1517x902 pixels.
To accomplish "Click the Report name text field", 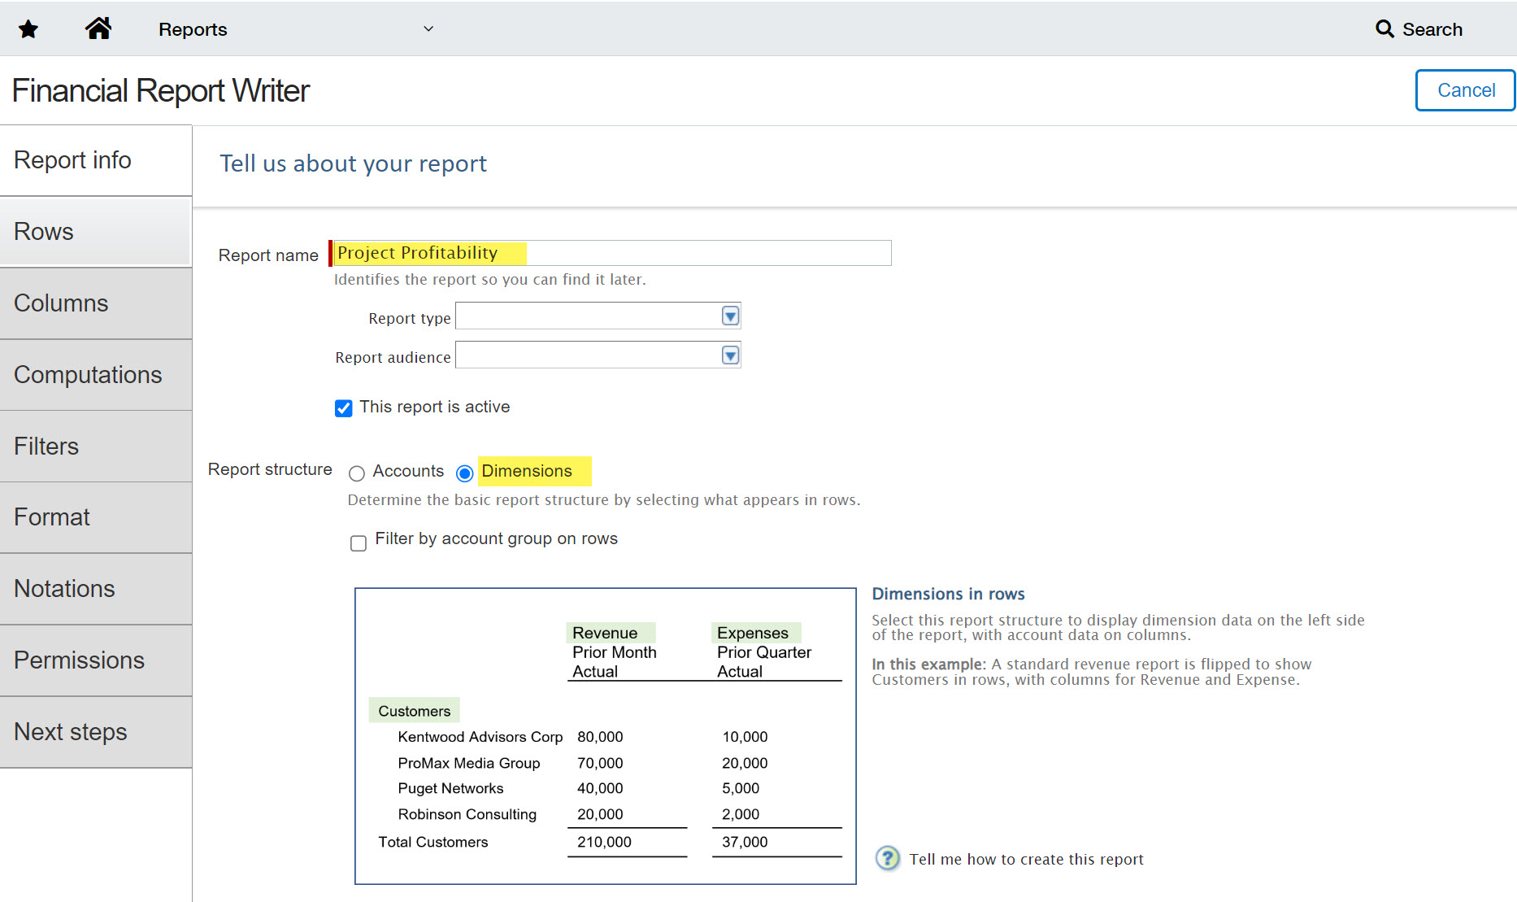I will point(611,253).
